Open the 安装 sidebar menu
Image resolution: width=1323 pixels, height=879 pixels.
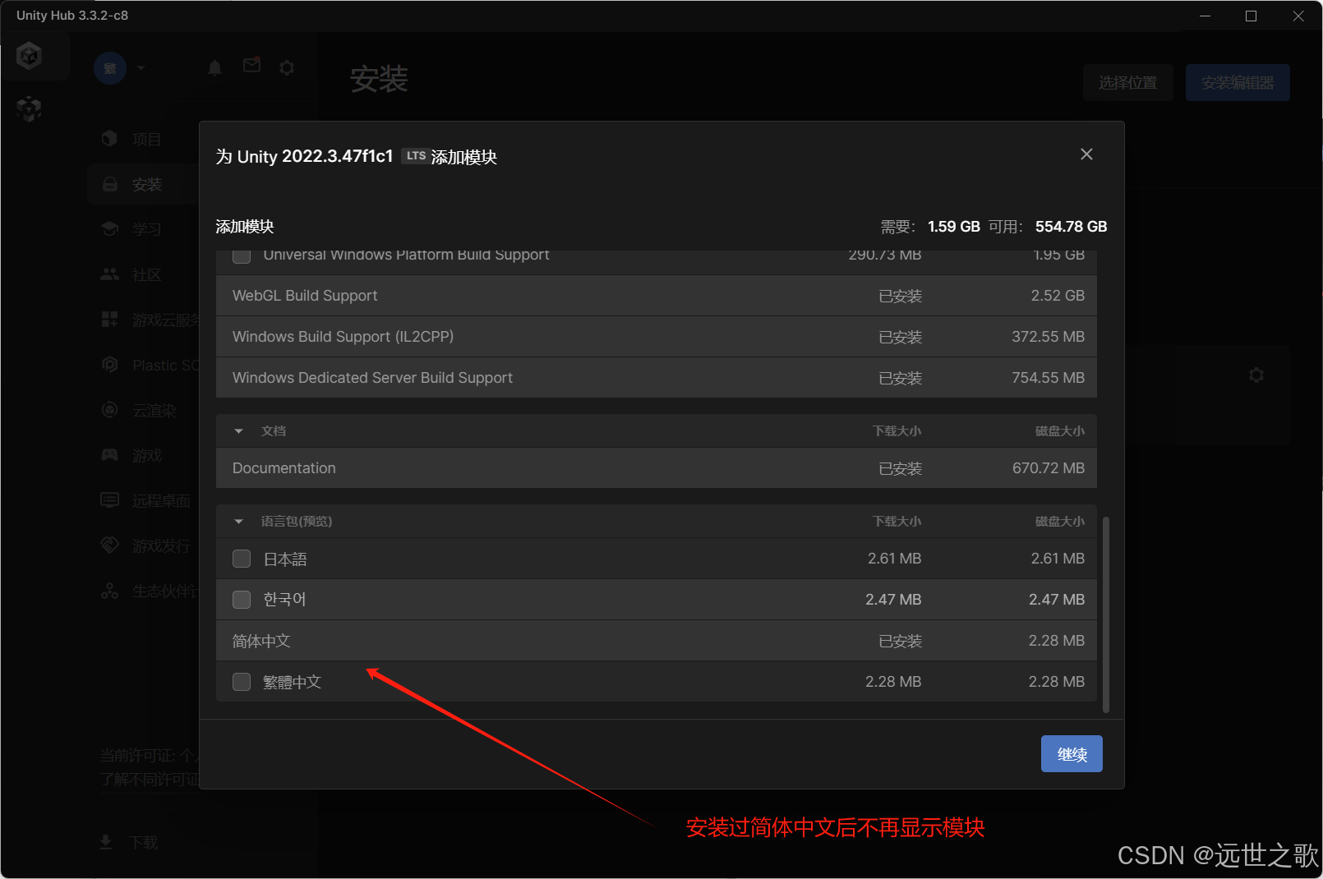click(147, 185)
